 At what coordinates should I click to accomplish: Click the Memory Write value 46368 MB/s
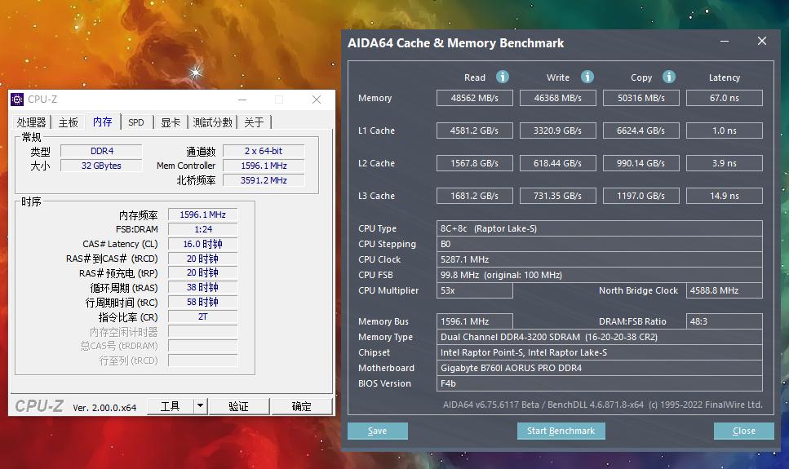tap(558, 98)
